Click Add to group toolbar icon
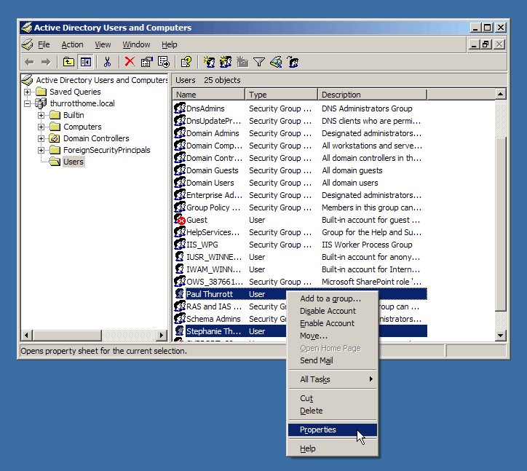The image size is (527, 471). (293, 62)
